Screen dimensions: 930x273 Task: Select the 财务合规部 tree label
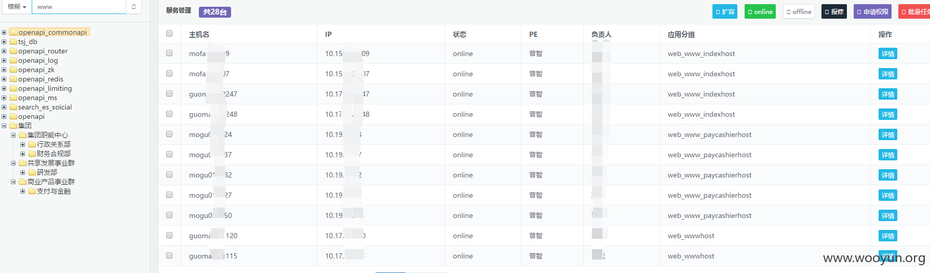tap(53, 154)
